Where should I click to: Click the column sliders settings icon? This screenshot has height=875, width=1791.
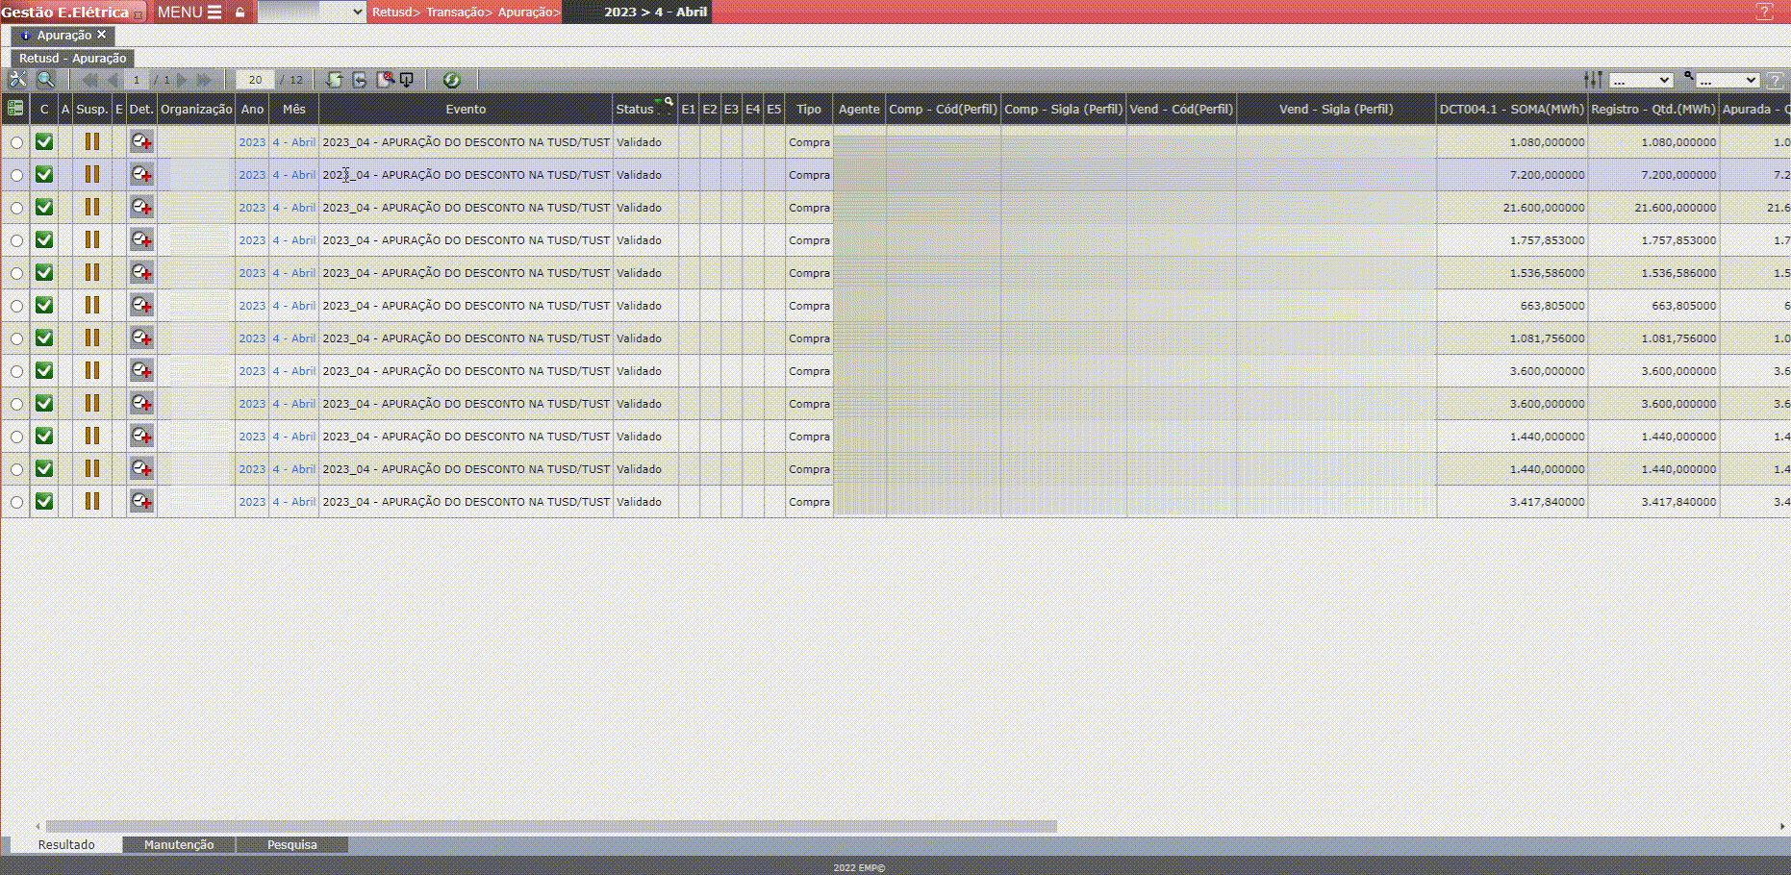[x=1593, y=80]
